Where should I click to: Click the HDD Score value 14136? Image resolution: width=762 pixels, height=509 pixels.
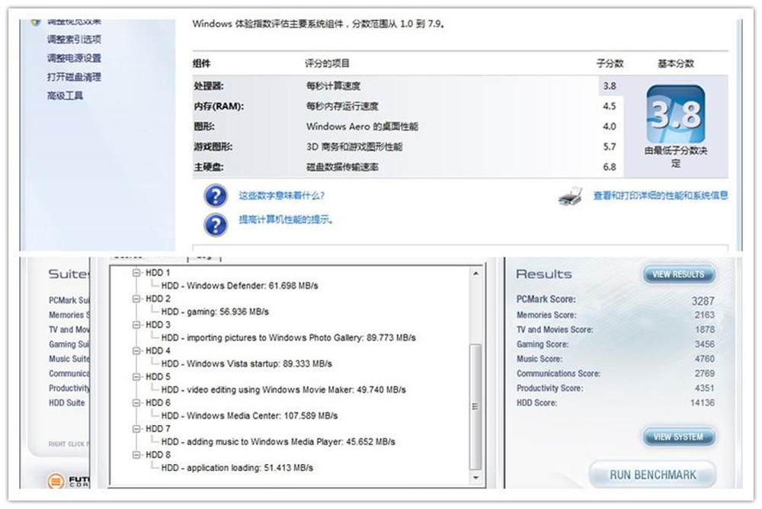click(703, 402)
